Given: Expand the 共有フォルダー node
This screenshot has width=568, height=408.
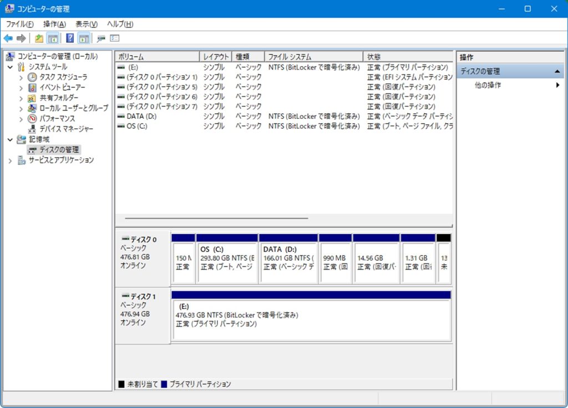Looking at the screenshot, I should [x=21, y=98].
